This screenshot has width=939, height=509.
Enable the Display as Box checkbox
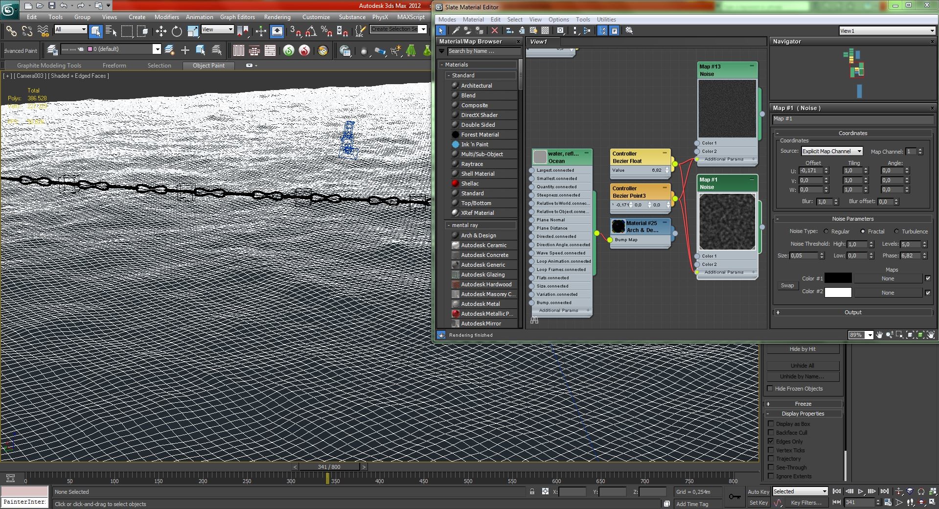(x=771, y=424)
